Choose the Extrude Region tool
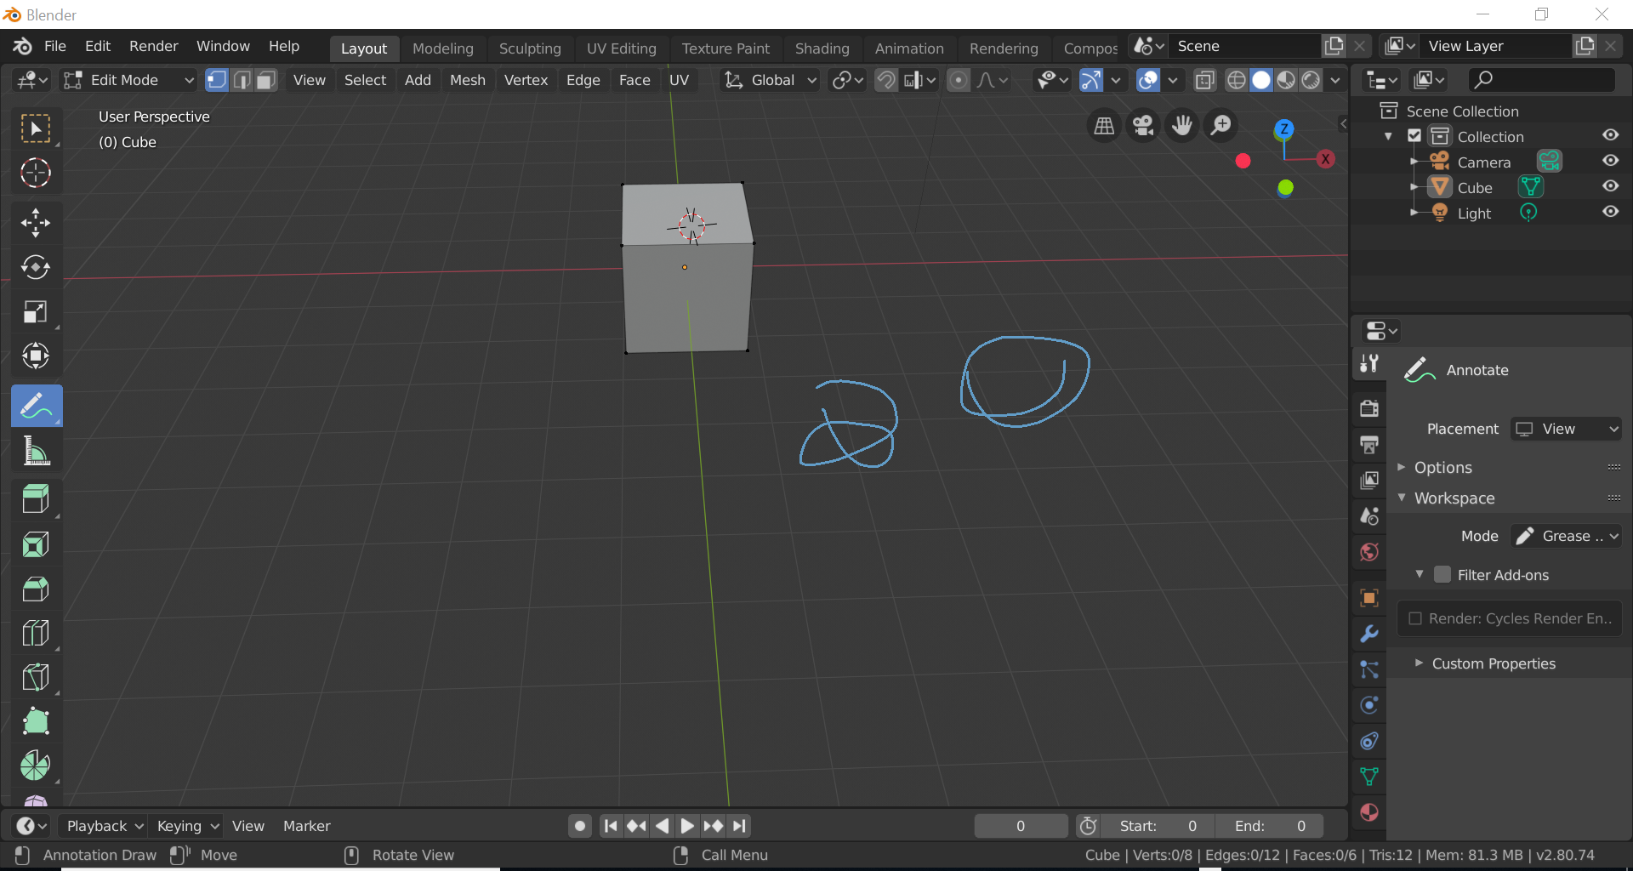1633x871 pixels. pos(35,499)
